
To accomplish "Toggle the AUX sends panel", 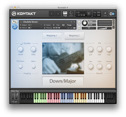I will [113, 25].
